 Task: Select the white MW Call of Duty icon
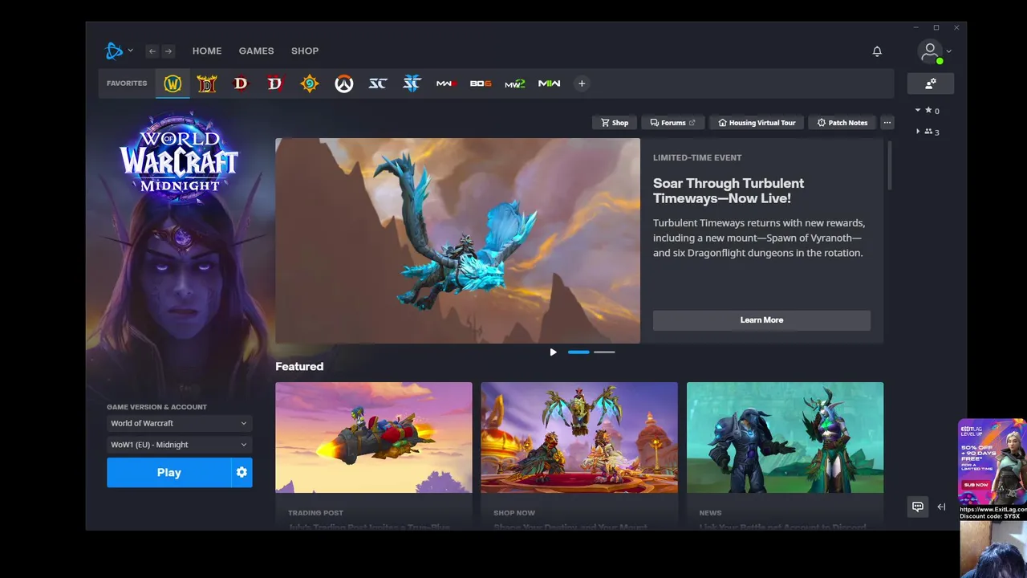click(x=549, y=83)
